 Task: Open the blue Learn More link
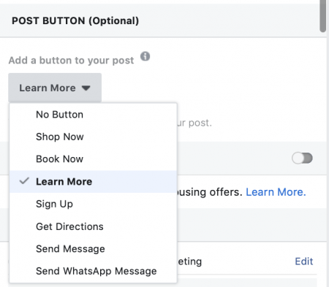(276, 192)
